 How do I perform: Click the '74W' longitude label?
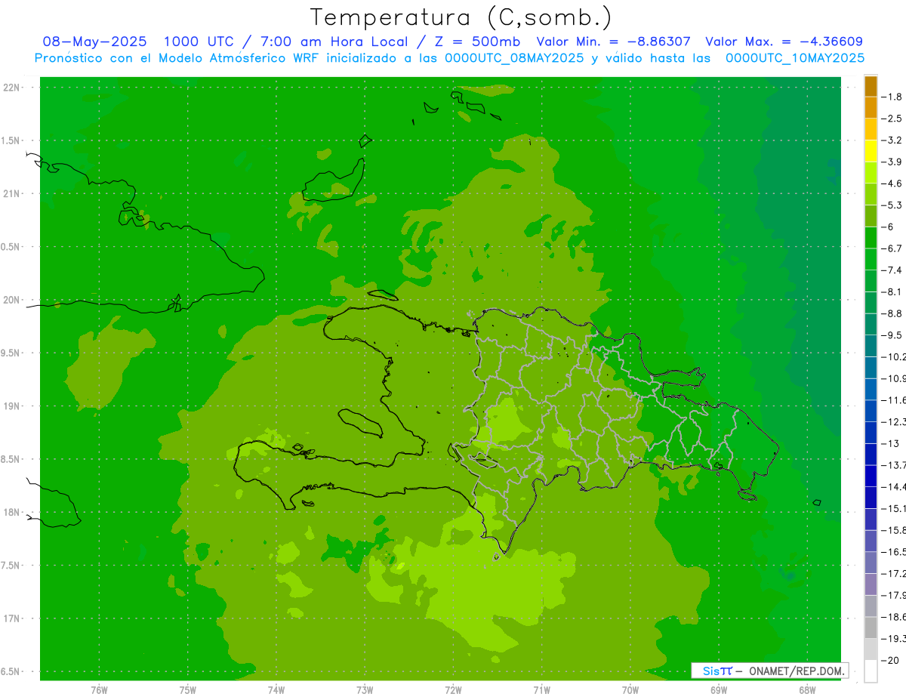(276, 690)
